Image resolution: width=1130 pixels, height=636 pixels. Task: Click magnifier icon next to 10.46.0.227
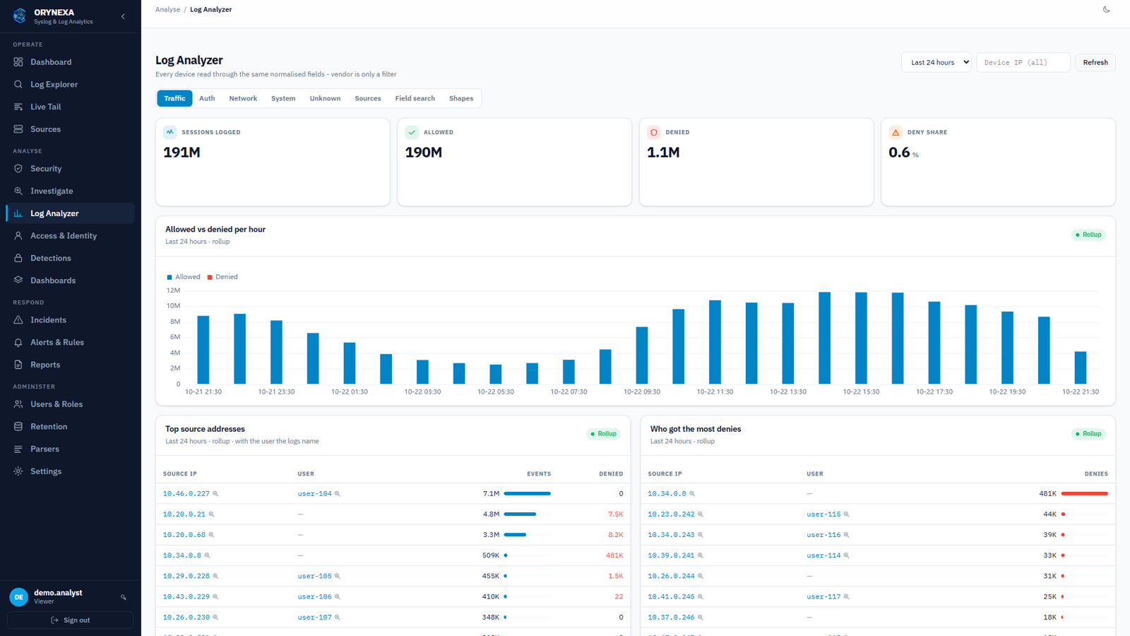215,494
